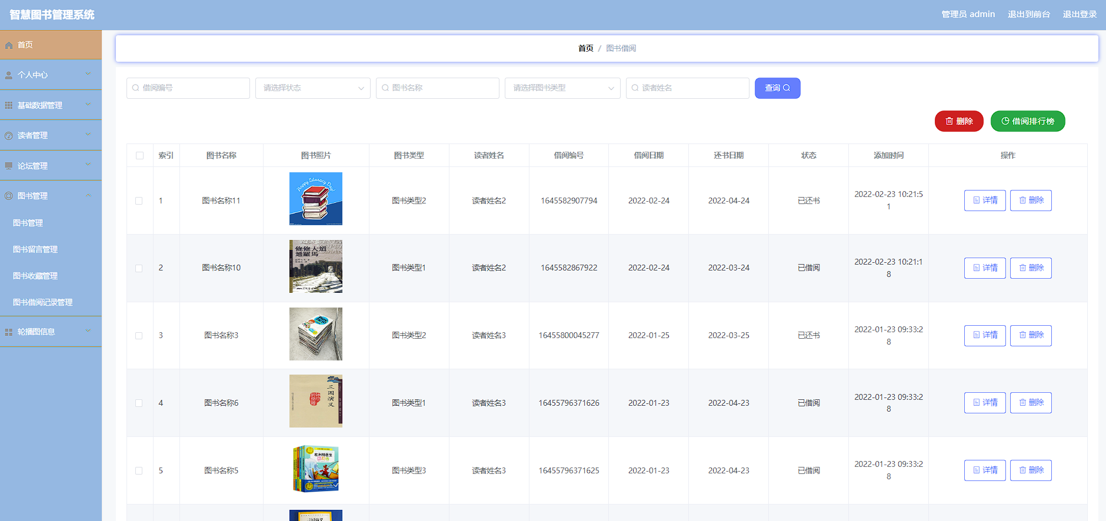Click magnifier icon on 查询 button
This screenshot has width=1106, height=521.
[x=787, y=88]
